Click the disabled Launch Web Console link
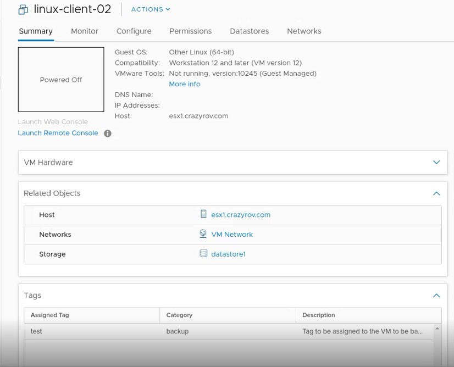This screenshot has height=367, width=454. pos(53,122)
